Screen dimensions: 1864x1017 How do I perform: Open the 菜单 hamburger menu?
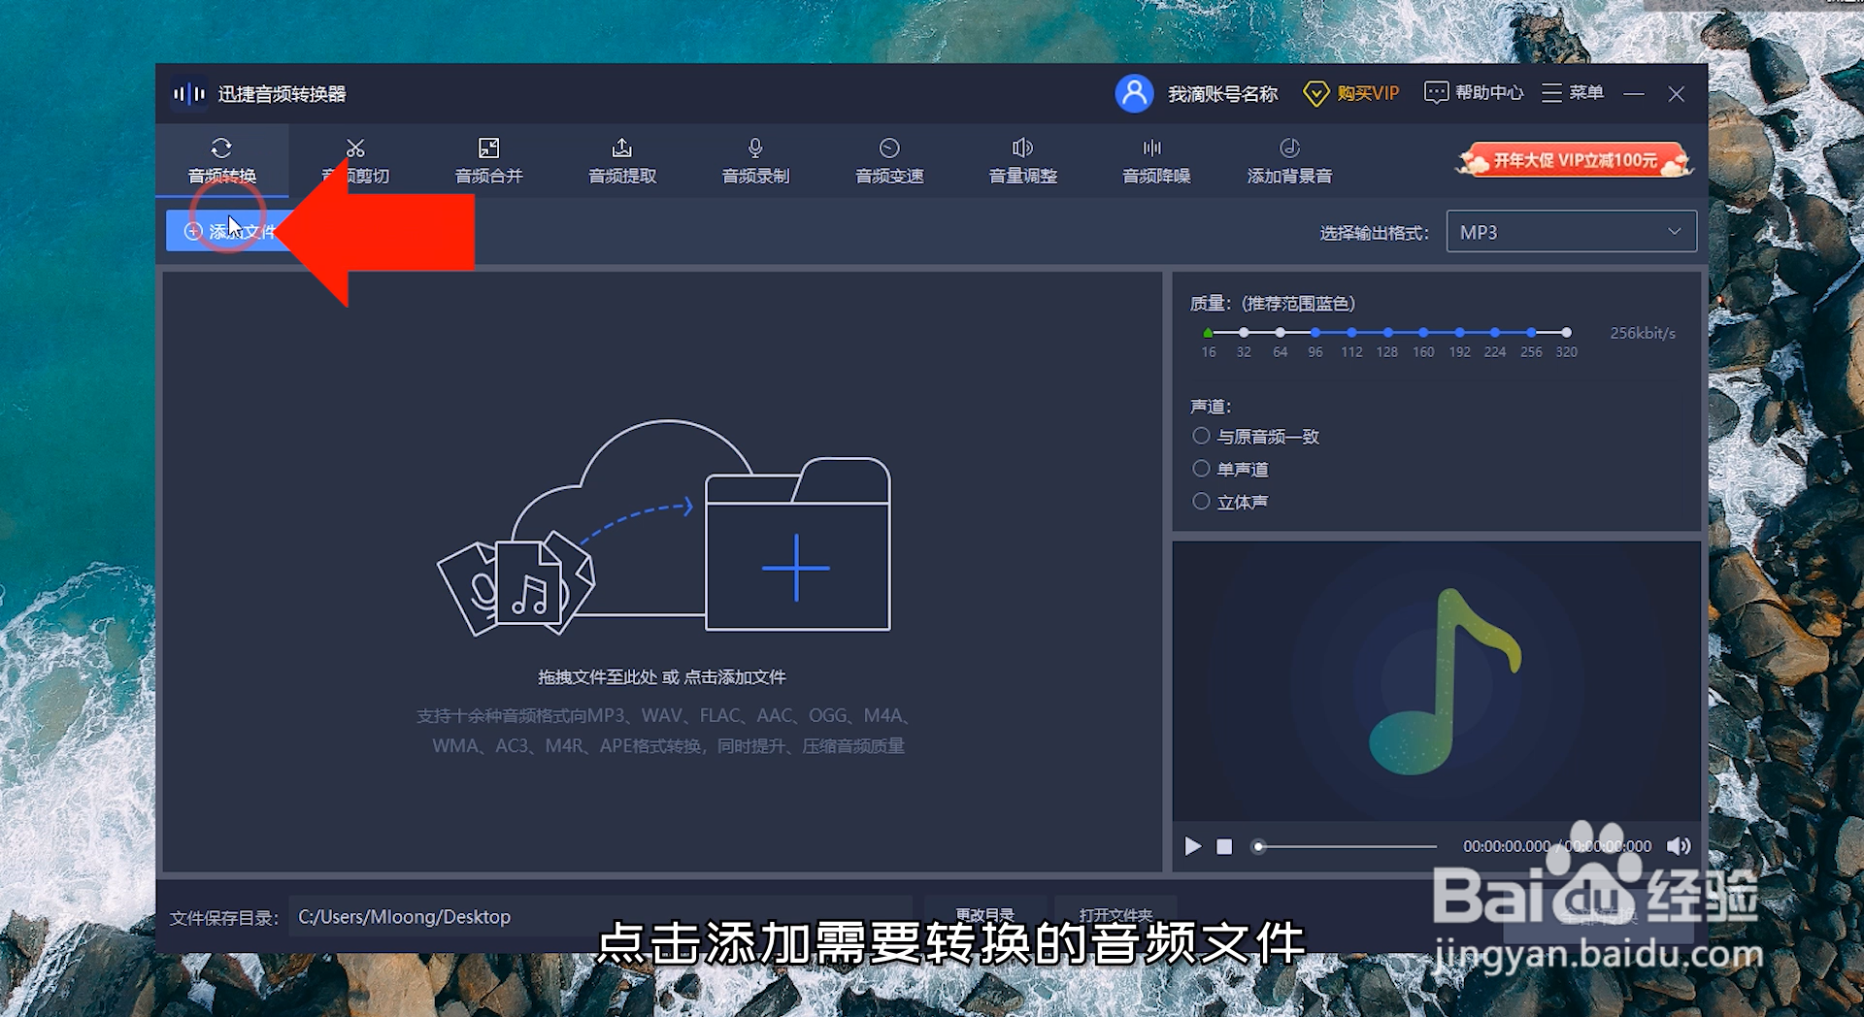(x=1572, y=93)
